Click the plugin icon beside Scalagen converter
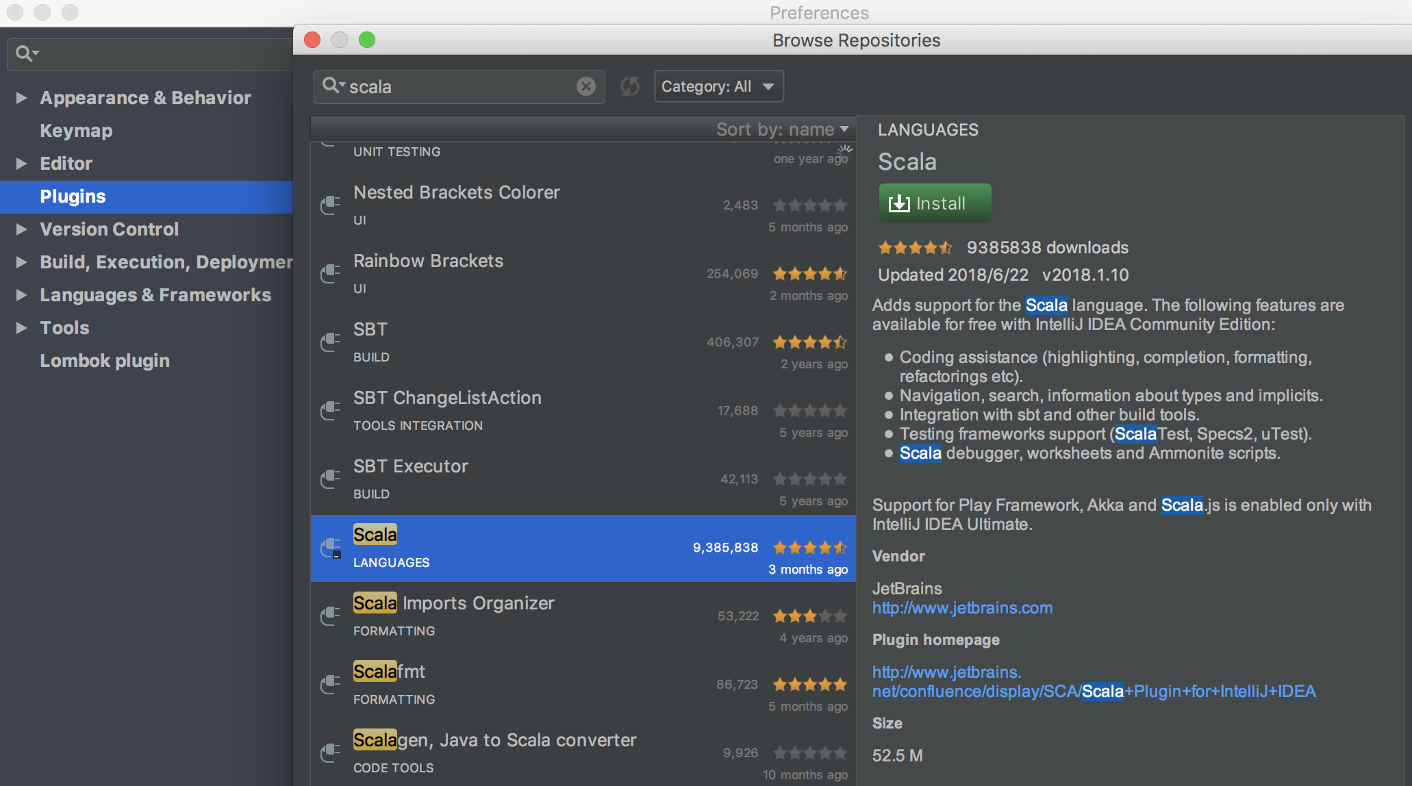The image size is (1412, 786). tap(331, 752)
